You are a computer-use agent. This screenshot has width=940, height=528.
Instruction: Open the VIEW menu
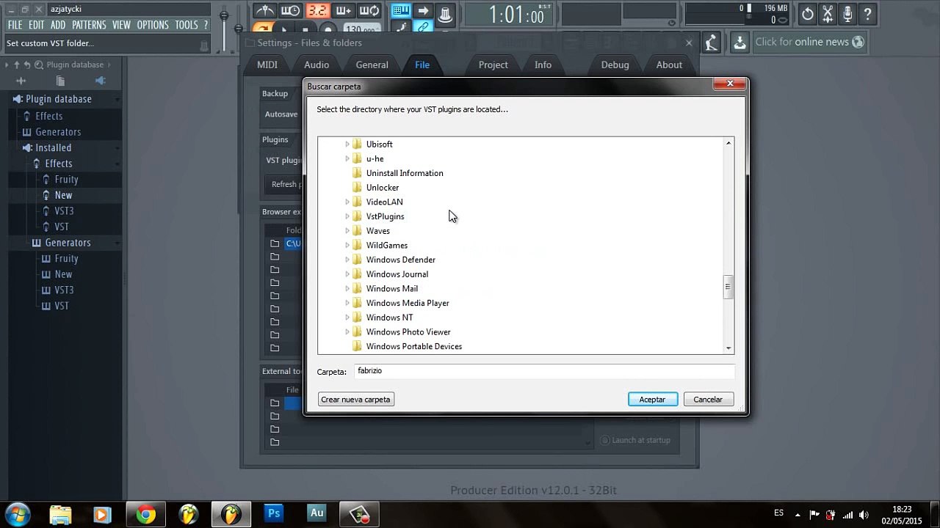pos(121,25)
